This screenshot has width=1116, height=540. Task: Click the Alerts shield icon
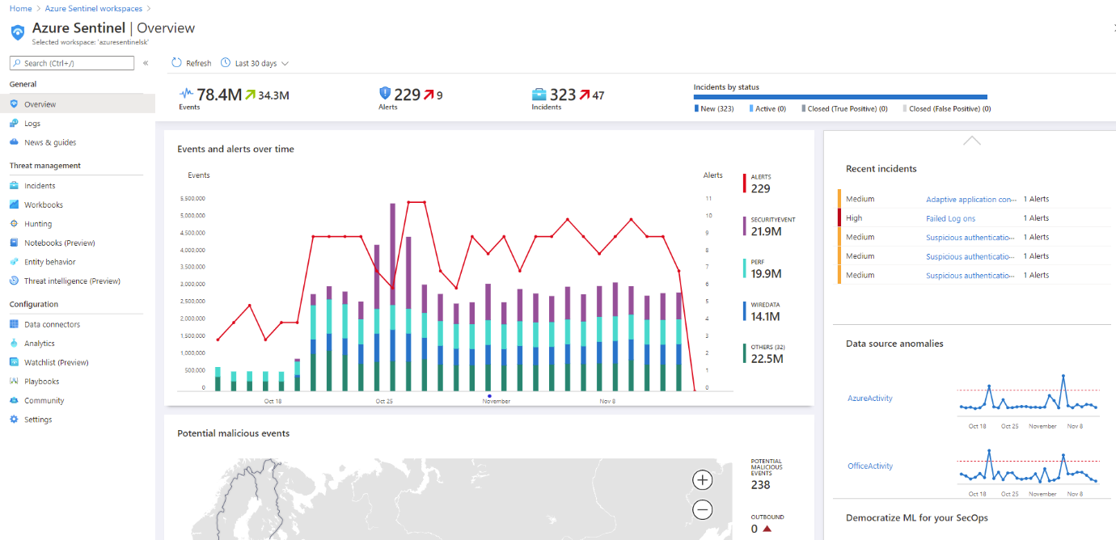point(386,94)
